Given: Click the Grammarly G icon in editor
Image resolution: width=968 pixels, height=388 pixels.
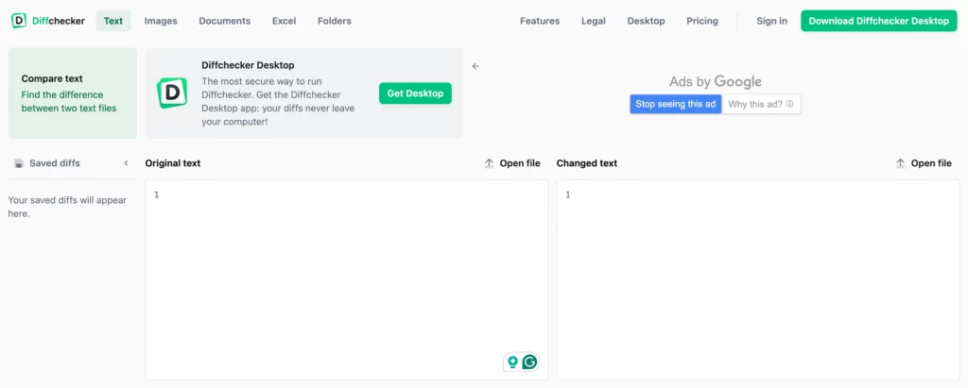Looking at the screenshot, I should (529, 363).
